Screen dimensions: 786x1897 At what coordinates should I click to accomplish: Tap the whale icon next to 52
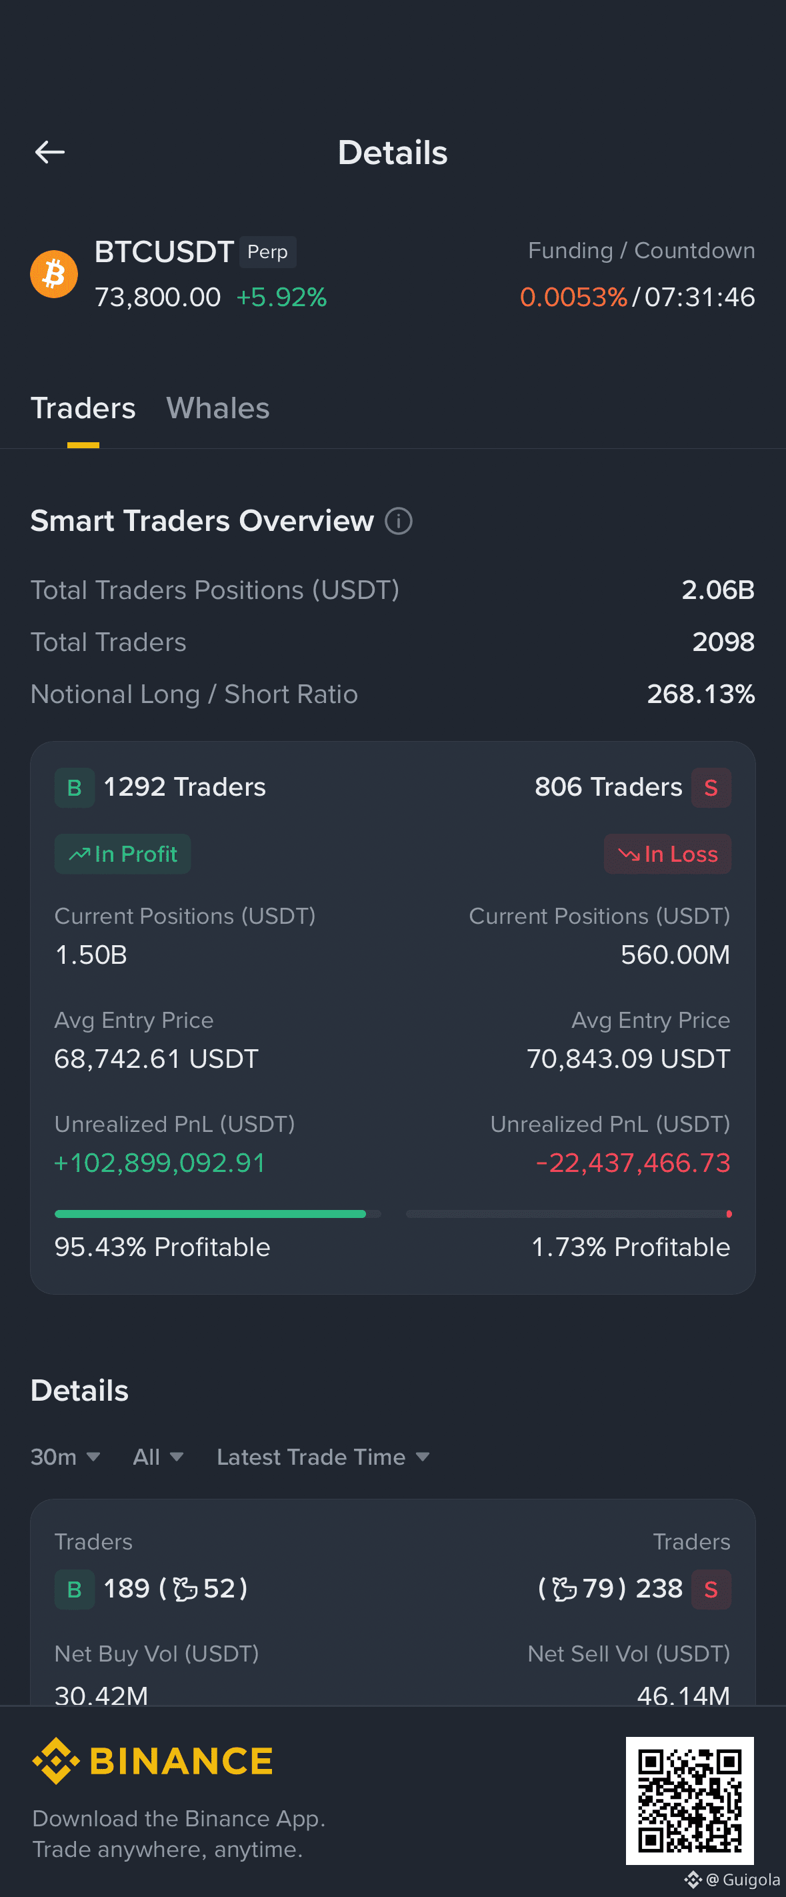[185, 1590]
